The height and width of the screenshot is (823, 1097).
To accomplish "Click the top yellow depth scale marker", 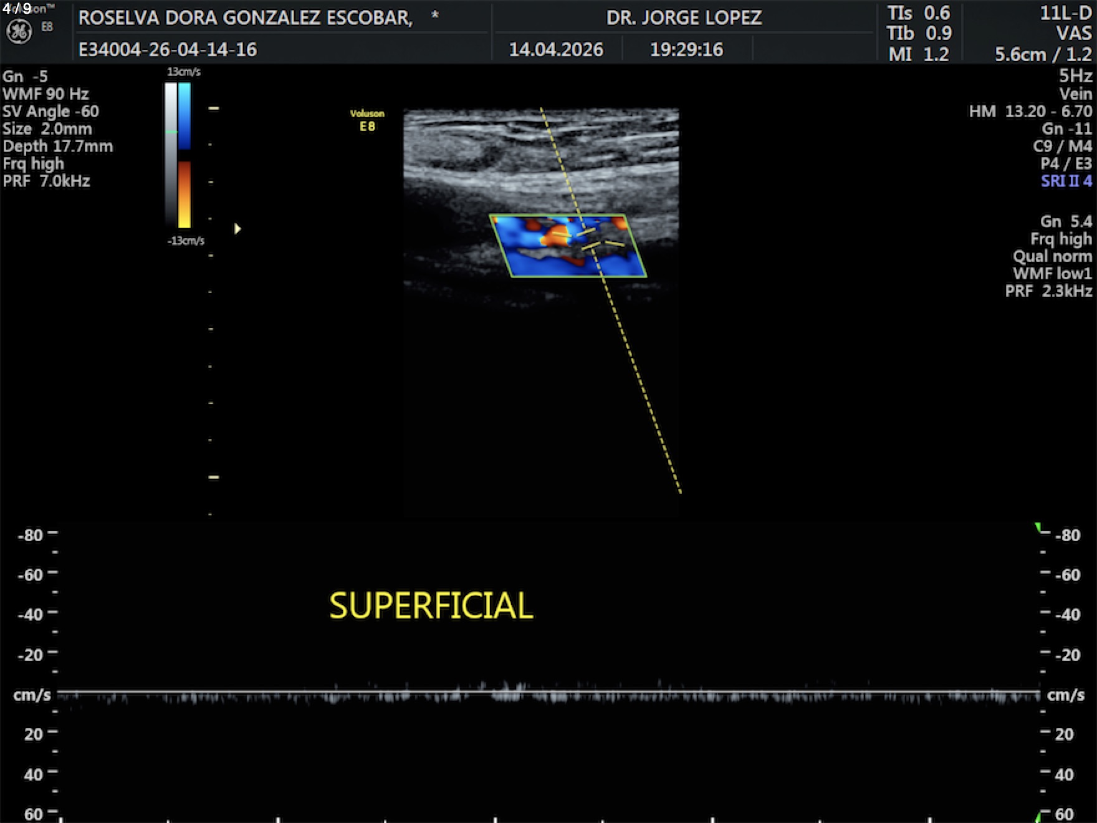I will [x=214, y=108].
